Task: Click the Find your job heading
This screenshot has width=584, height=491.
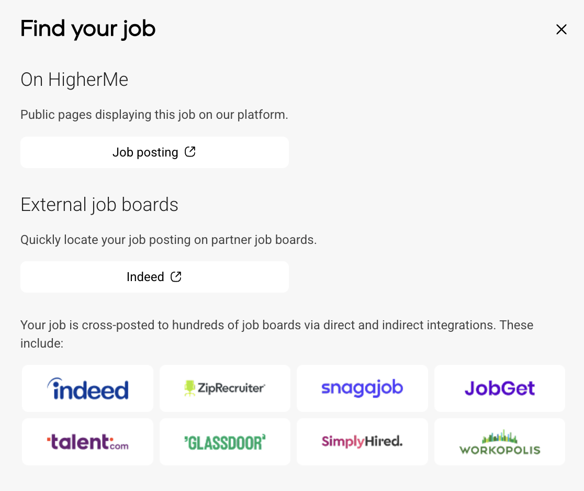Action: click(88, 29)
